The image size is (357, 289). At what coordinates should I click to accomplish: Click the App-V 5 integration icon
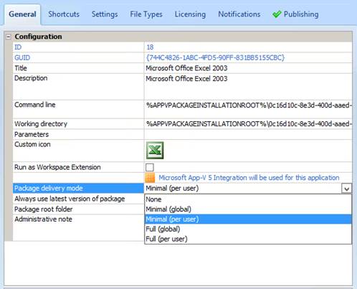coord(150,178)
